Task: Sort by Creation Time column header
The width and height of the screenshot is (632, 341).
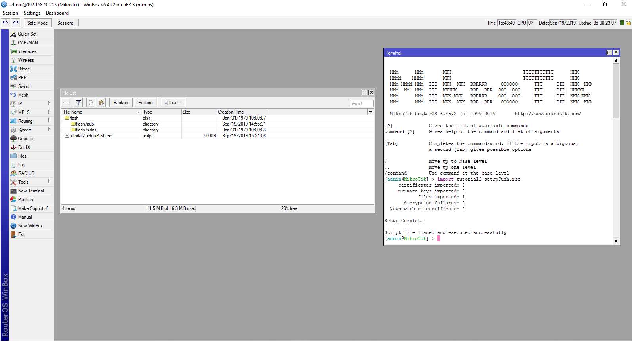Action: click(x=242, y=112)
